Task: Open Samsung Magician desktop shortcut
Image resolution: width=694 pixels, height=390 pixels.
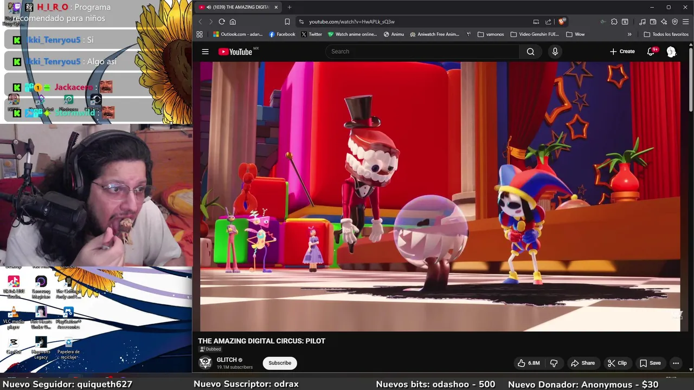Action: [x=41, y=287]
